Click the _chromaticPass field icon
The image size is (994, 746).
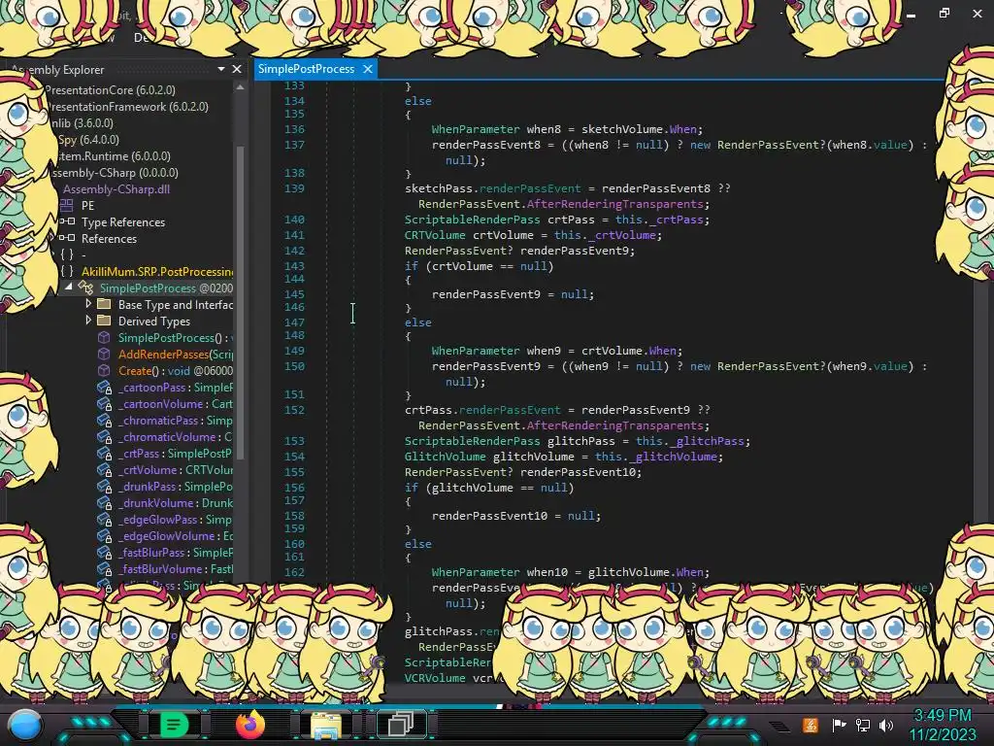(x=105, y=420)
